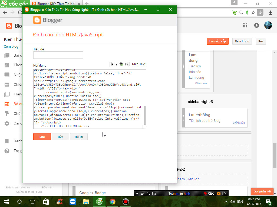Screen dimensions: 277x207
Task: Click the Xóa button
Action: 261,41
